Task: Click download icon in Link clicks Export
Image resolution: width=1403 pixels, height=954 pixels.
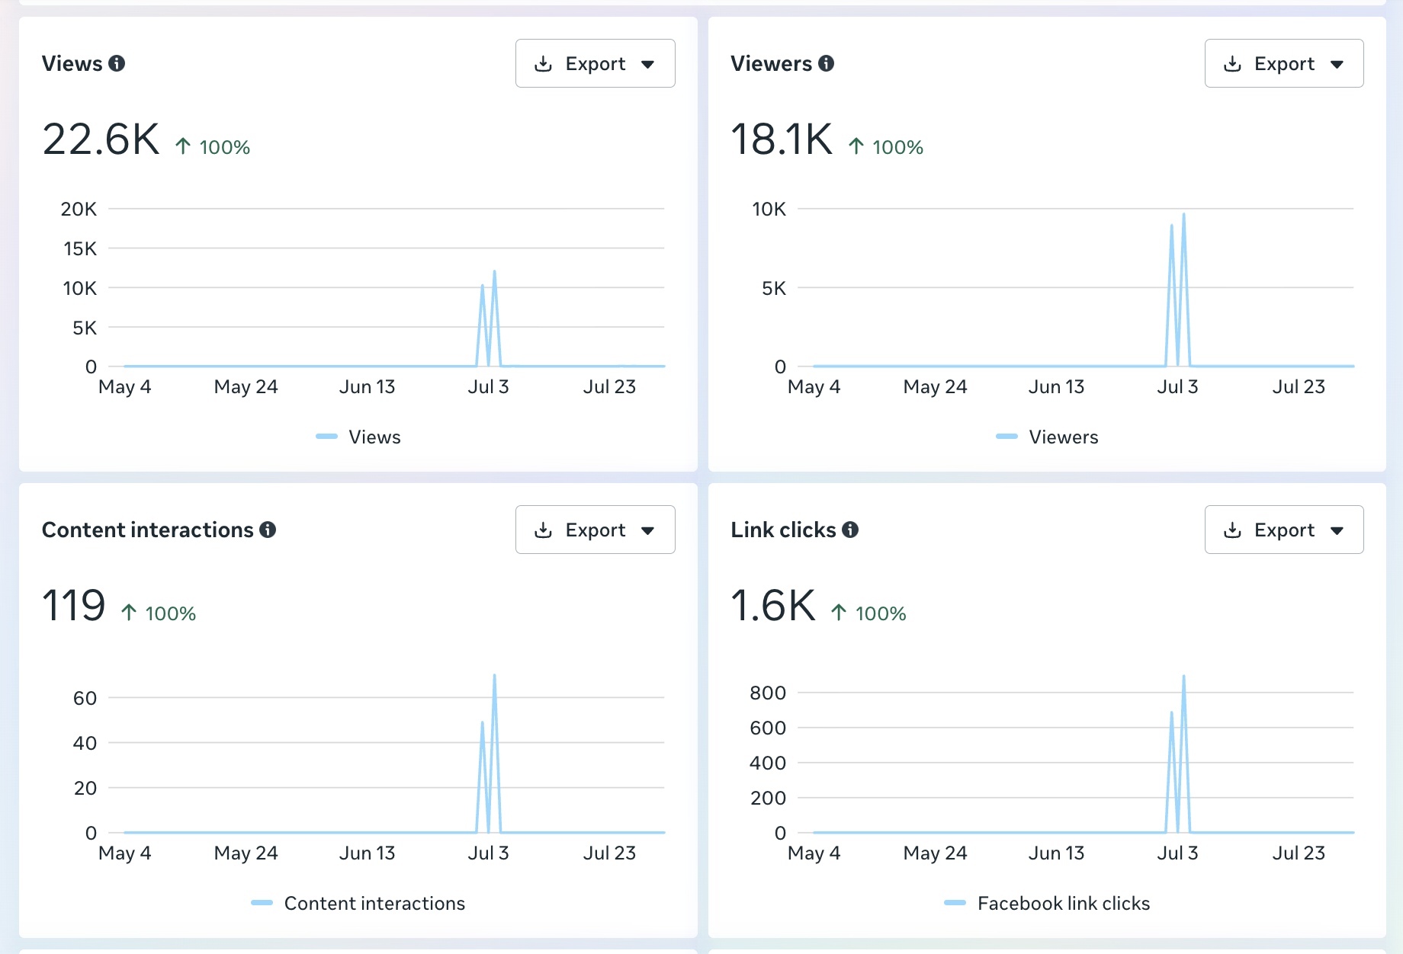Action: (1232, 530)
